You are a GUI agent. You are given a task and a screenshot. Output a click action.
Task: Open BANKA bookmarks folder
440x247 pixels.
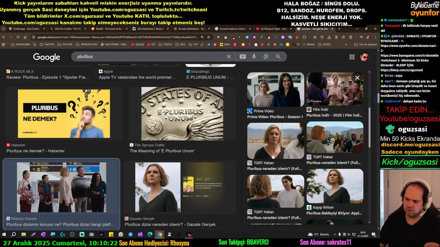tap(308, 45)
